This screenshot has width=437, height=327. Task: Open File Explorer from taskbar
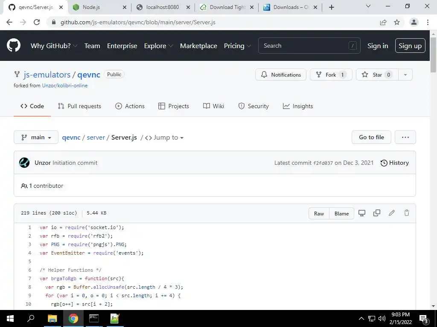[x=52, y=318]
